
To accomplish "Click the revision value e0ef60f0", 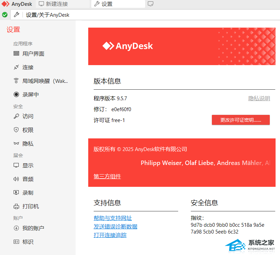I will (x=121, y=109).
